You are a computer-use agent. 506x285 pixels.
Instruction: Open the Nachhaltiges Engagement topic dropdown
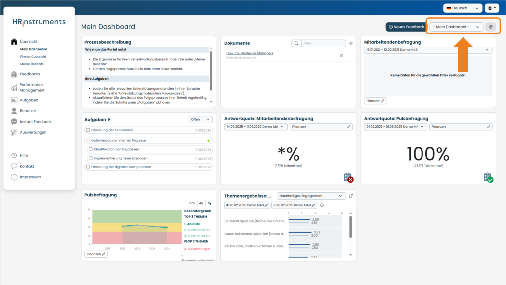311,196
